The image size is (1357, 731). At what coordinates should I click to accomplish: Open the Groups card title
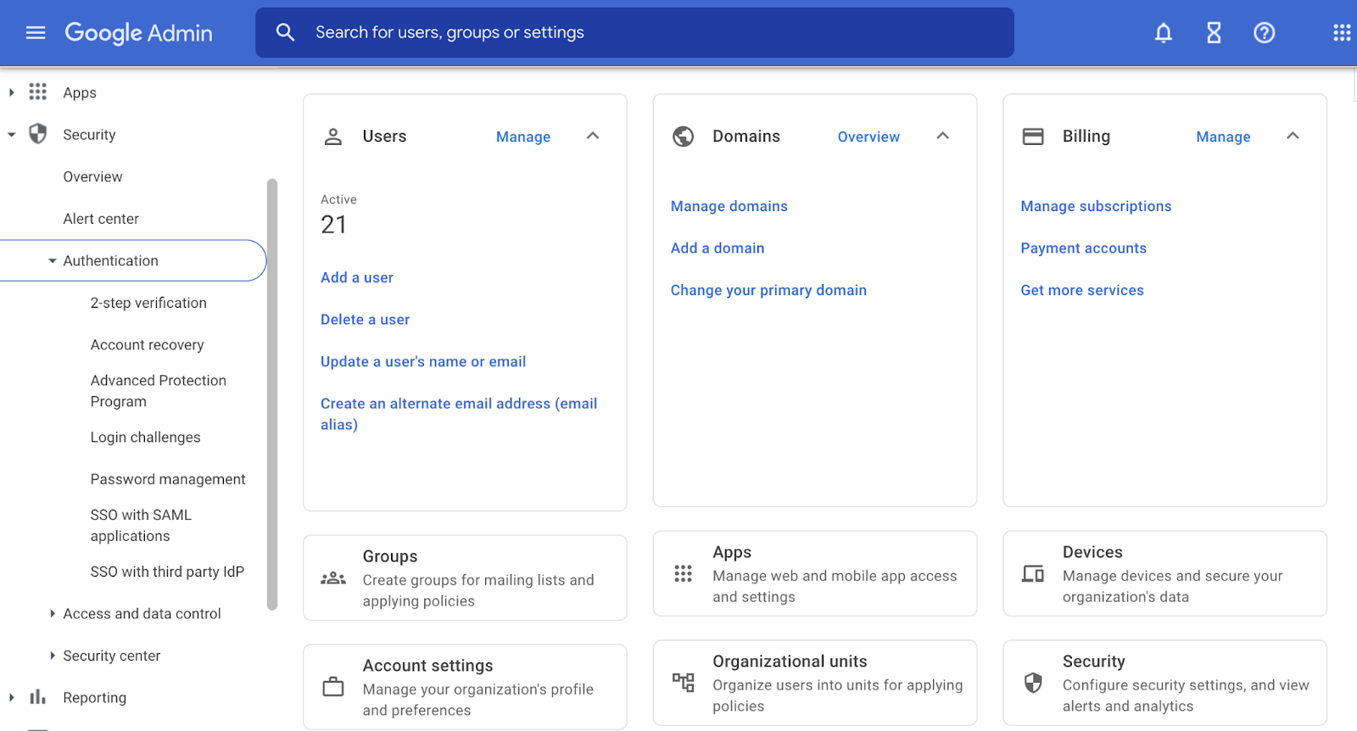tap(390, 556)
